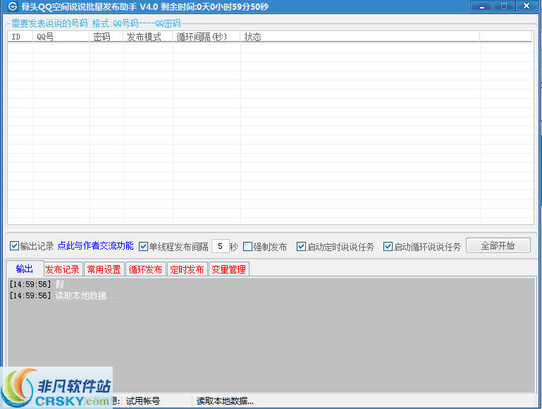Select the log line 读取本地数据 in output
The image size is (542, 409).
pyautogui.click(x=63, y=295)
